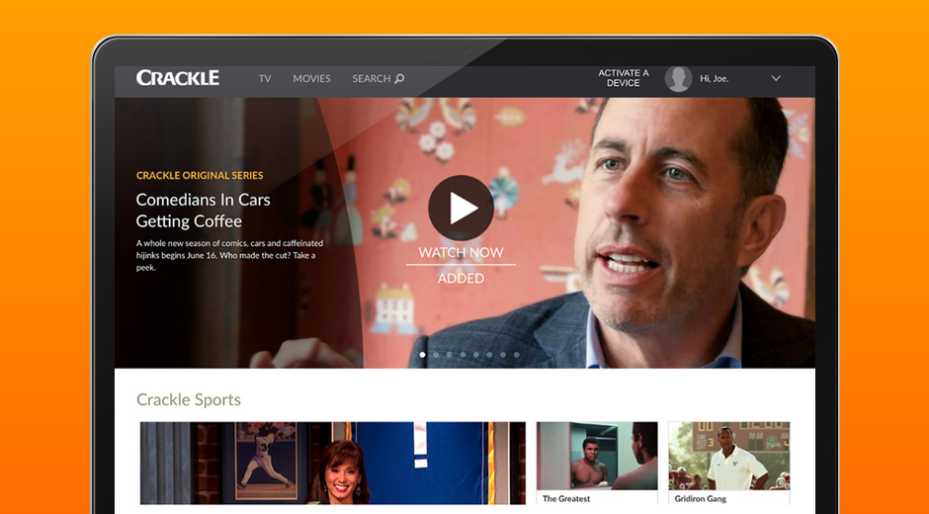Select the fourth carousel dot
The image size is (929, 514).
tap(463, 355)
